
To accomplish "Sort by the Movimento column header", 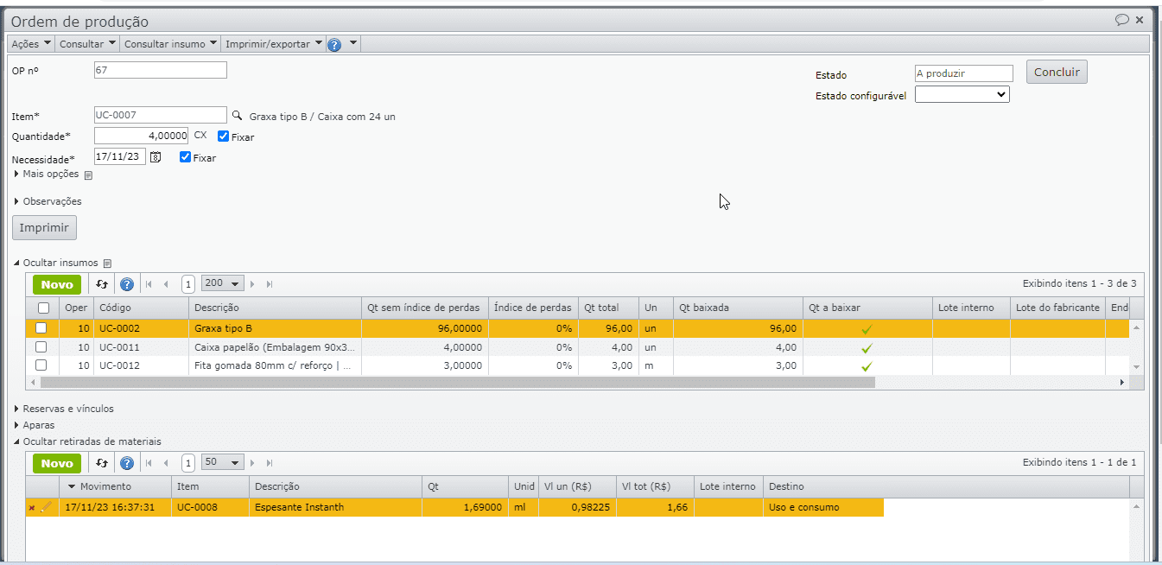I will [117, 486].
